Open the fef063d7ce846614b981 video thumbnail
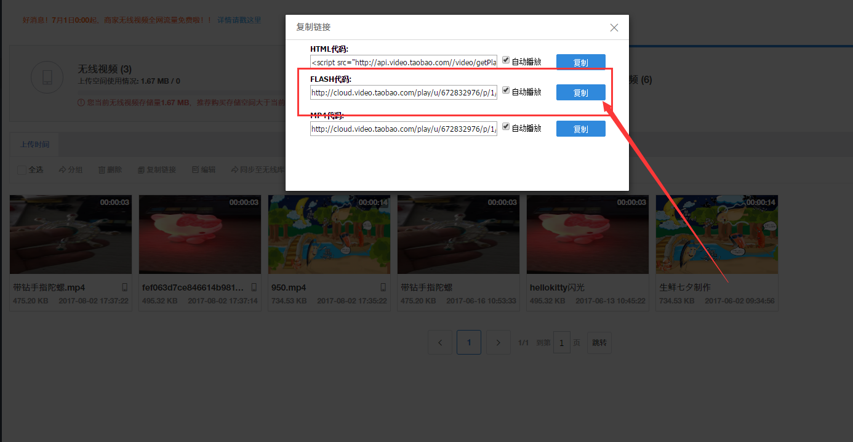This screenshot has width=853, height=442. (x=200, y=235)
